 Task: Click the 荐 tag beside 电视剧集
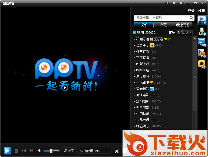click(151, 82)
